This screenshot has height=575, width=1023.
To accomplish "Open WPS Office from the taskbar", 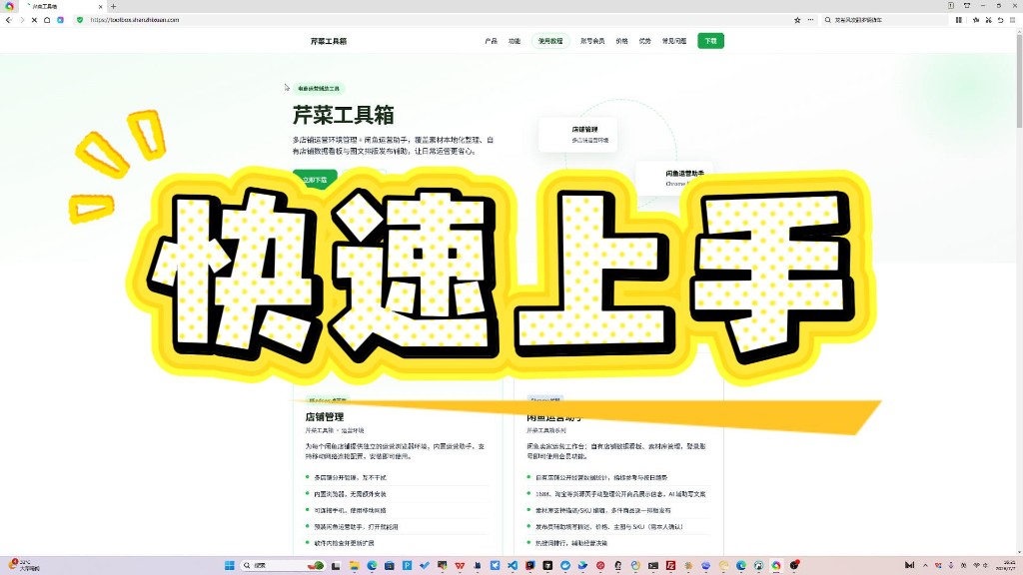I will [x=460, y=565].
